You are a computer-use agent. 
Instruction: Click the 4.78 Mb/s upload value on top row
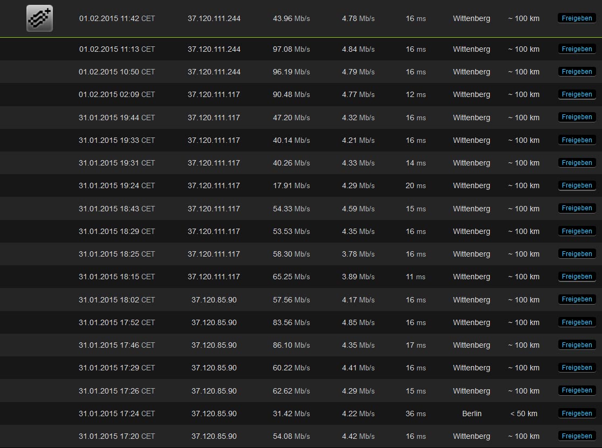point(358,18)
